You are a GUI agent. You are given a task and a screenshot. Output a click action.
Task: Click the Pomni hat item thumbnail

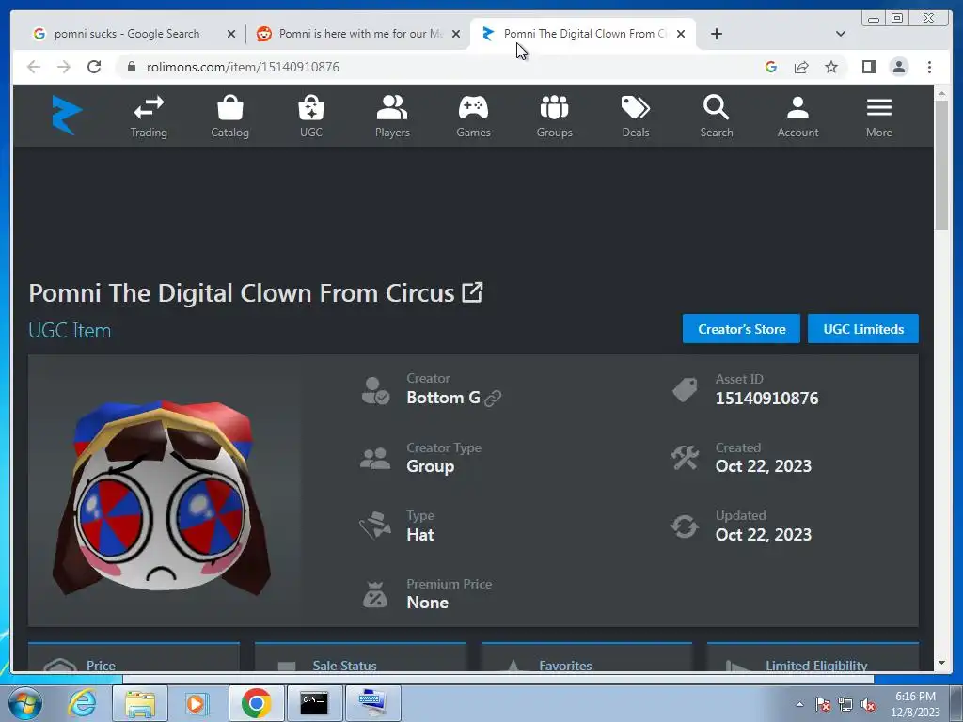[x=162, y=497]
